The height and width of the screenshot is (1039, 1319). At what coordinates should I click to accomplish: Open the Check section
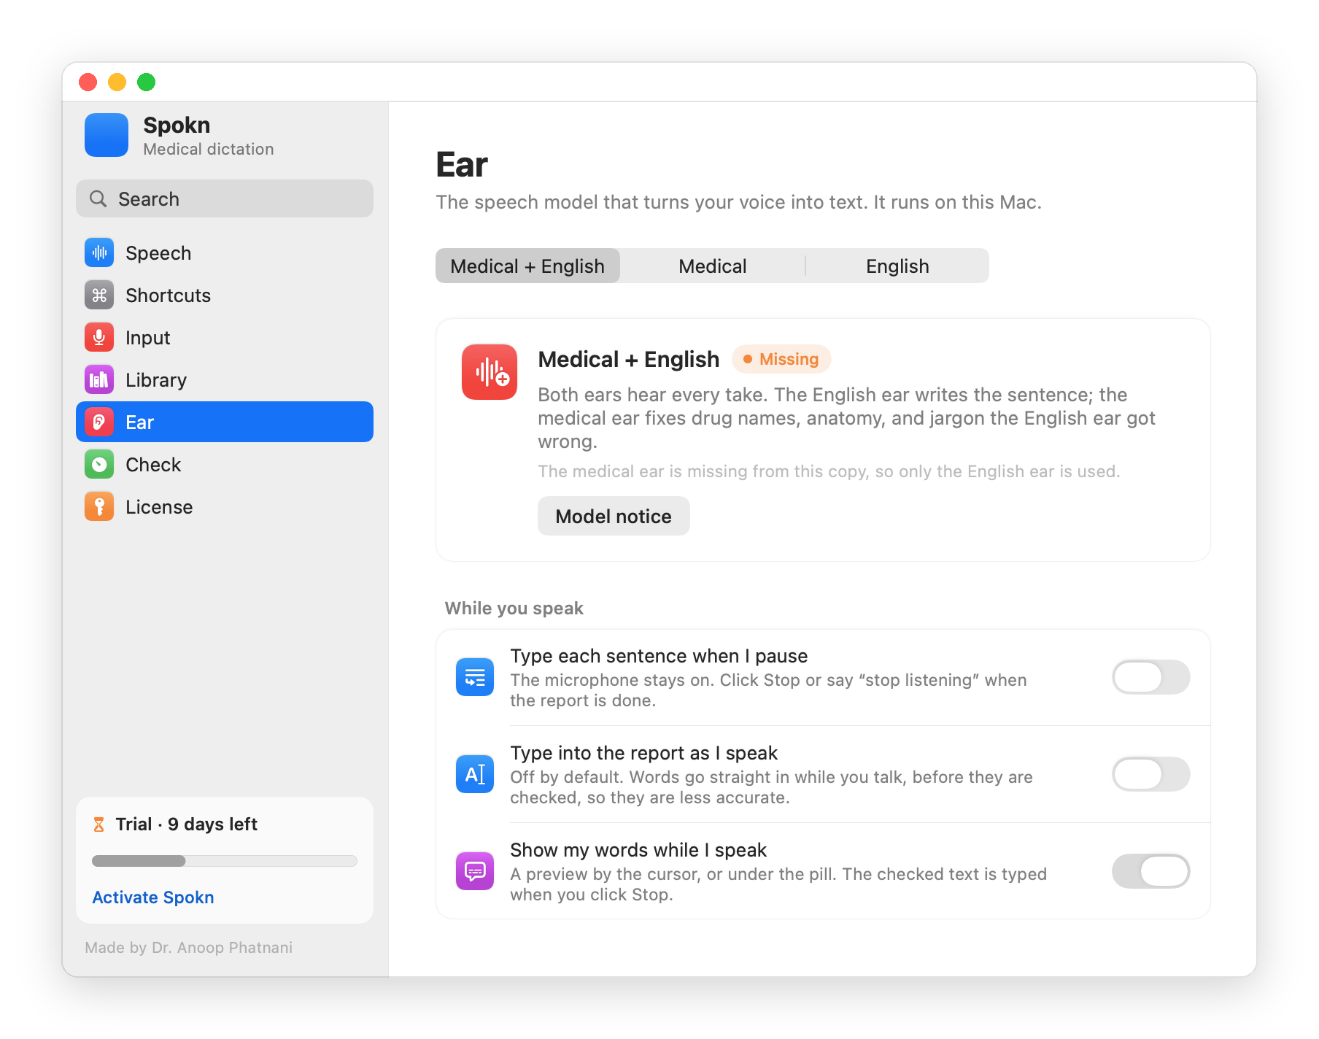click(x=225, y=464)
